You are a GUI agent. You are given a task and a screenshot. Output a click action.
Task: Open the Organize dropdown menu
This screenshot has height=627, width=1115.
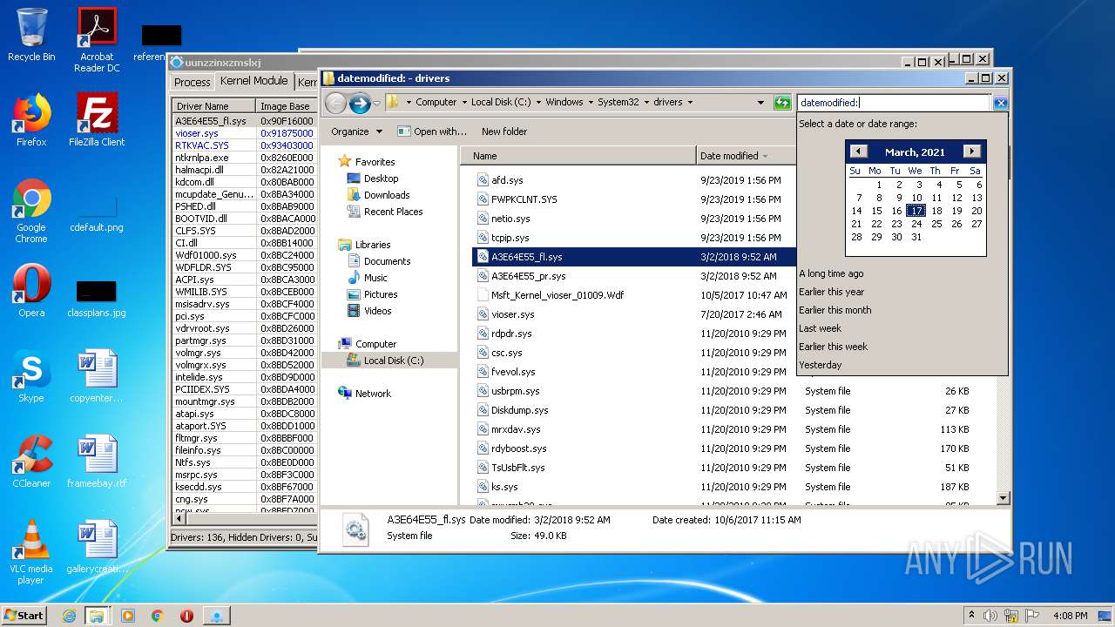356,131
